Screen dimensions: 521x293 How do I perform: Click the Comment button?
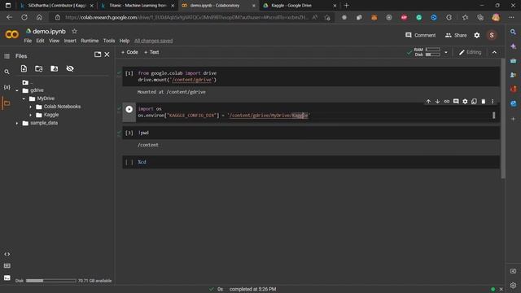420,35
